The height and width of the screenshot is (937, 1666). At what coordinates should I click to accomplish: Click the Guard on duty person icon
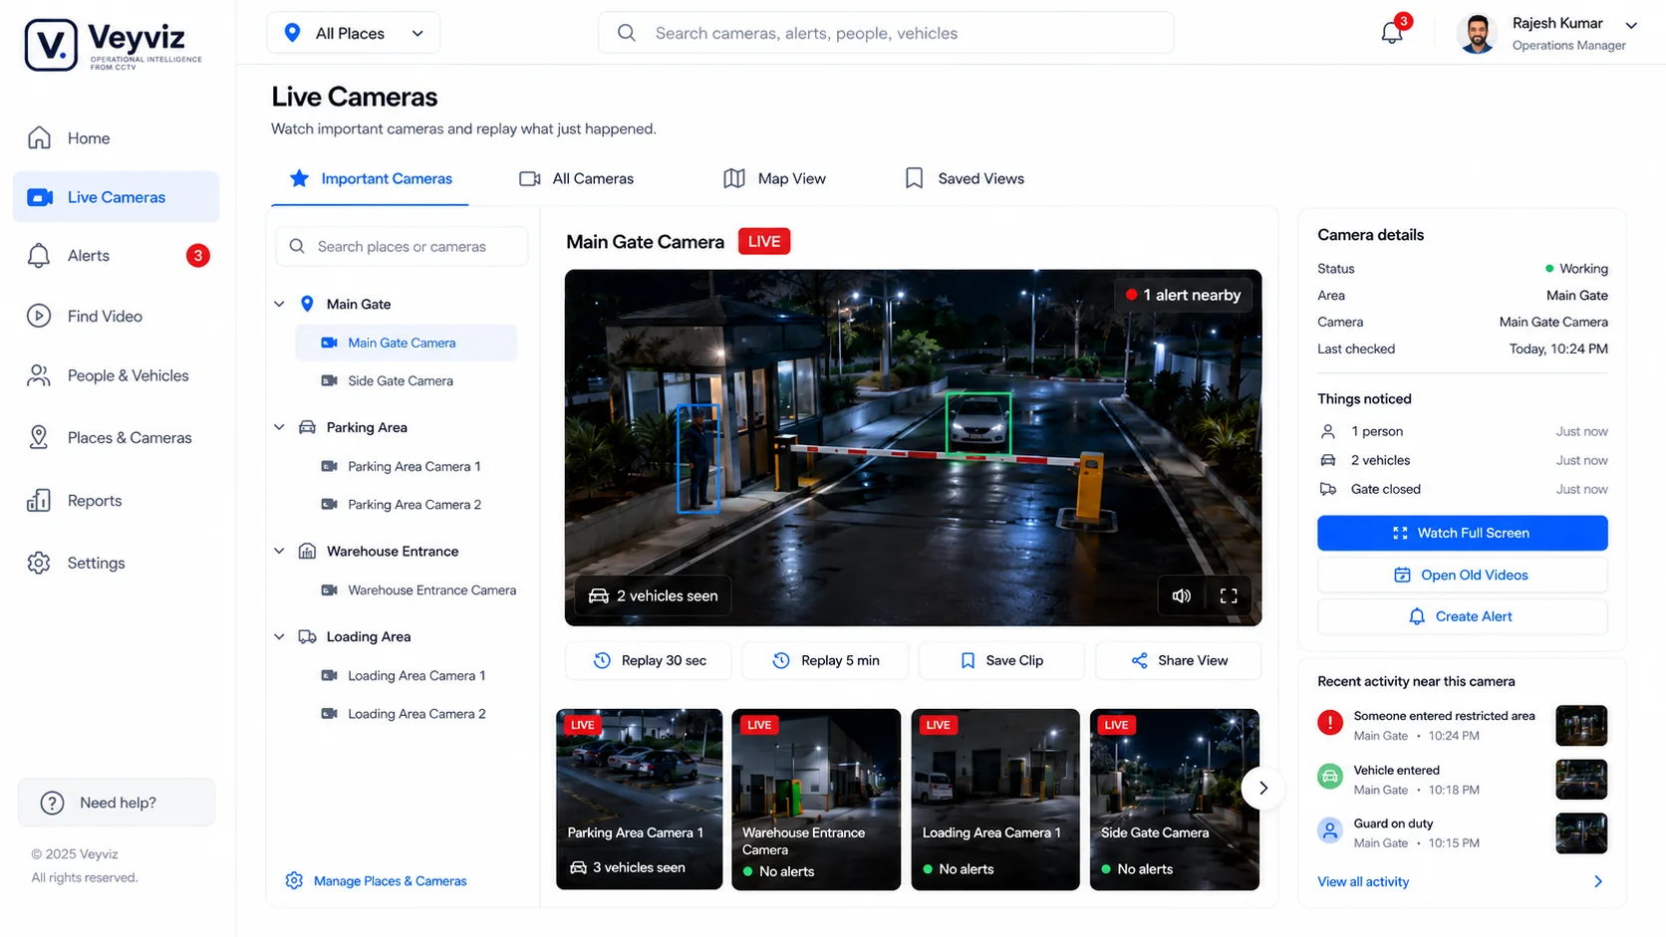coord(1329,830)
